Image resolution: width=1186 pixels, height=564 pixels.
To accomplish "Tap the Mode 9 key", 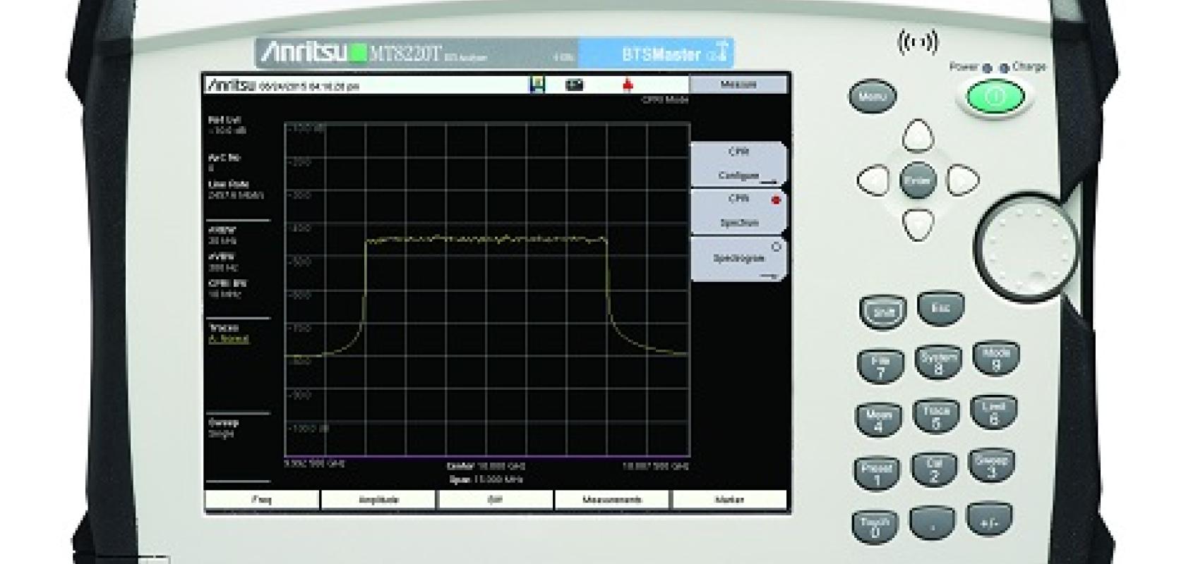I will click(995, 358).
